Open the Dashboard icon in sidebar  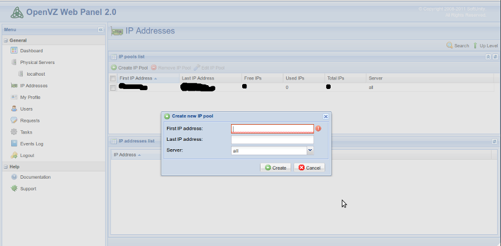point(14,51)
